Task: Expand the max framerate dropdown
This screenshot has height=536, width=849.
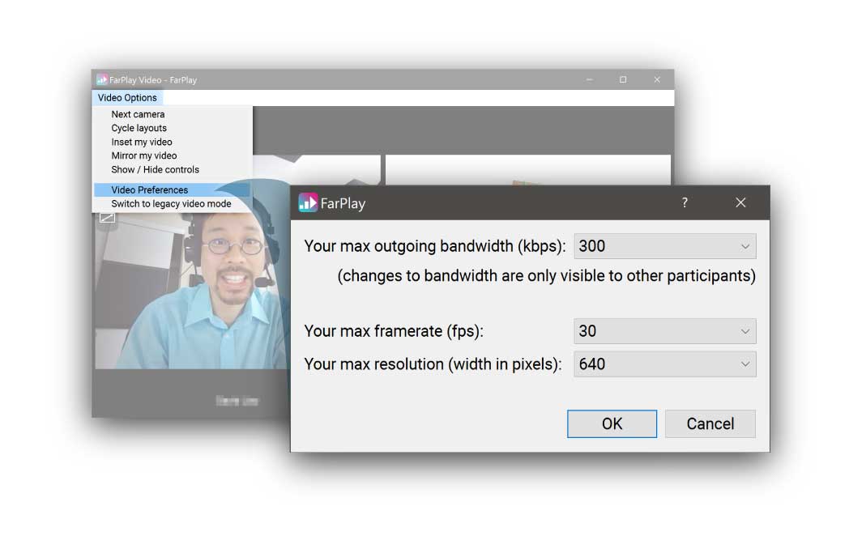Action: (x=664, y=330)
